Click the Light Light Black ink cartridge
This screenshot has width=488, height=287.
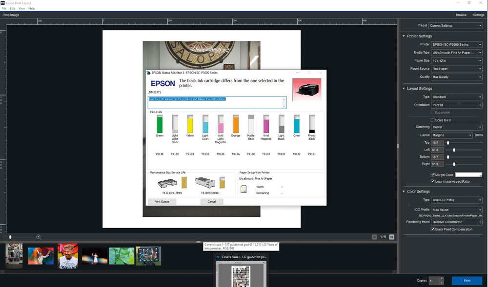[175, 124]
